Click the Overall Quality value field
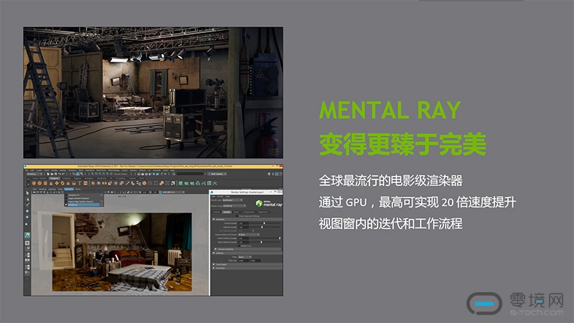This screenshot has width=574, height=323. click(243, 223)
